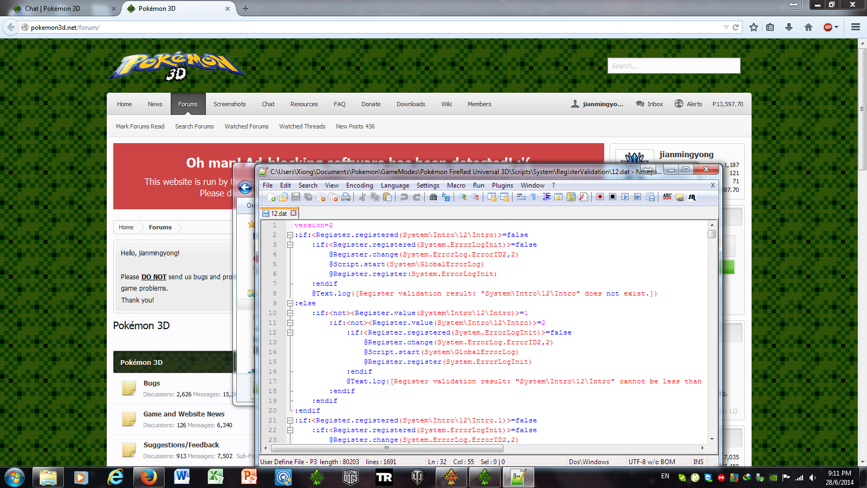The height and width of the screenshot is (488, 867).
Task: Open the Firefox hamburger menu
Action: 856,27
